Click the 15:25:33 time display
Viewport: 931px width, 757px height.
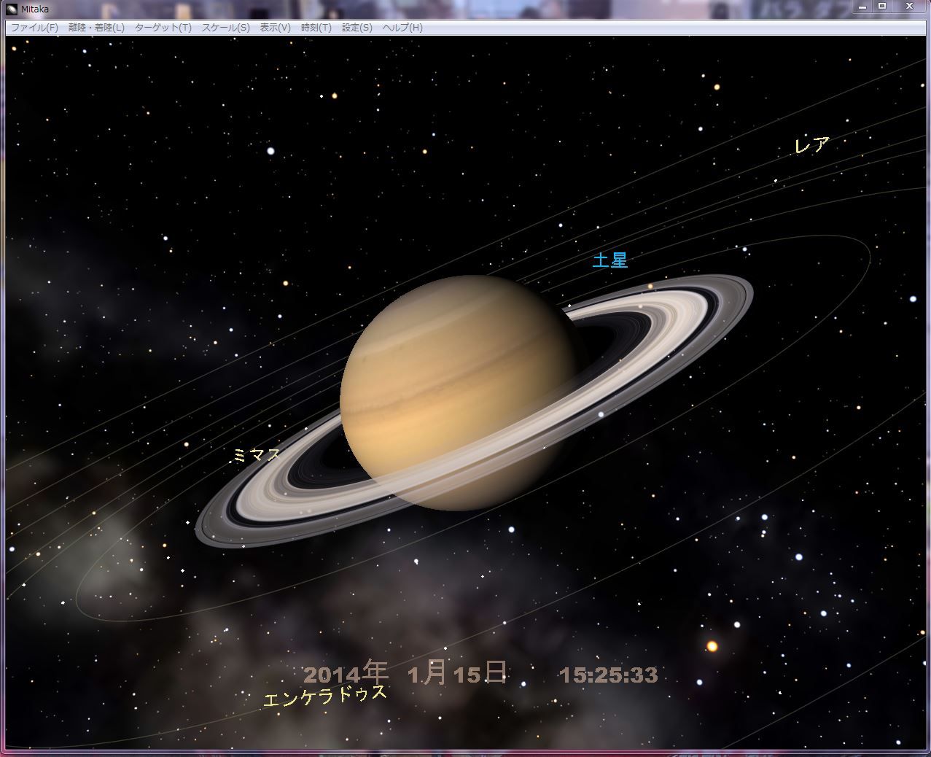pos(609,675)
